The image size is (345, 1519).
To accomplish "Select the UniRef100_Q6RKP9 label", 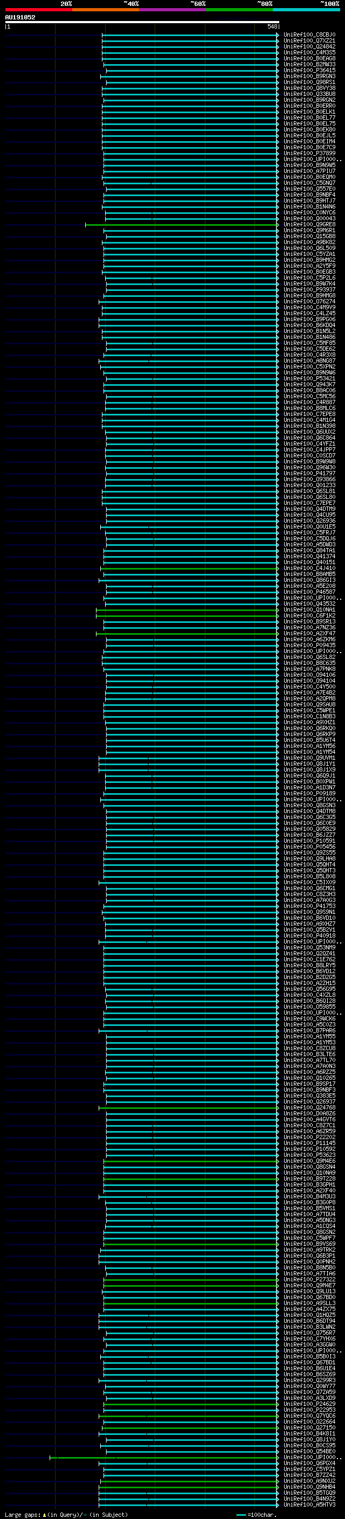I will (309, 734).
